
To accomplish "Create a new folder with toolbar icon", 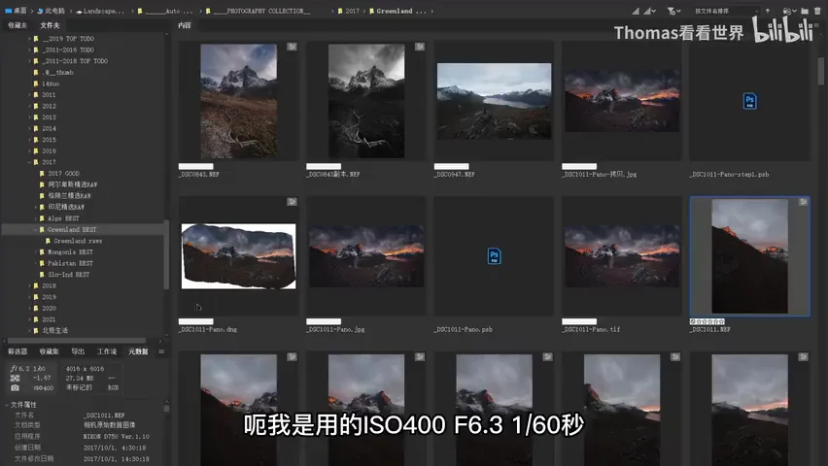I will coord(805,11).
